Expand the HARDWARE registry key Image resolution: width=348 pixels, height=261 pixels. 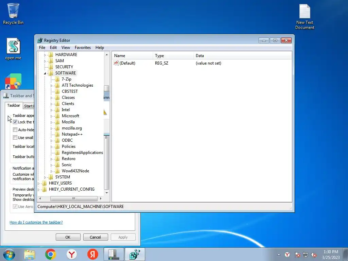click(45, 55)
